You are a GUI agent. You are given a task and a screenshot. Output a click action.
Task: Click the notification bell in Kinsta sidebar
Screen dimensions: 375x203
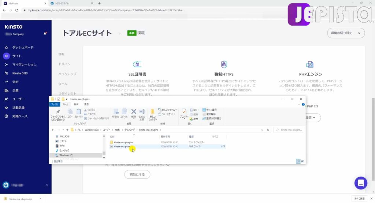[45, 34]
